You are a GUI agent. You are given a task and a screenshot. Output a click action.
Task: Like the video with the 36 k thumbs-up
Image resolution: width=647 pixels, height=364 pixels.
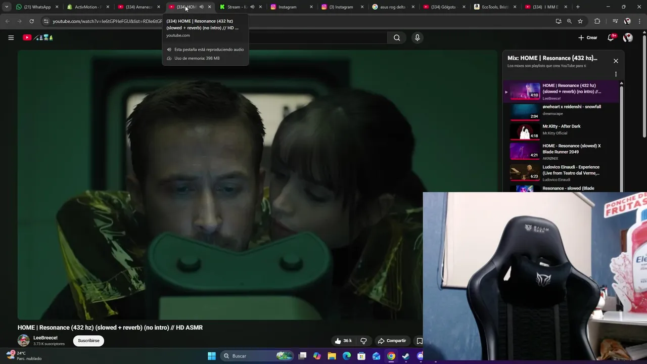point(343,341)
